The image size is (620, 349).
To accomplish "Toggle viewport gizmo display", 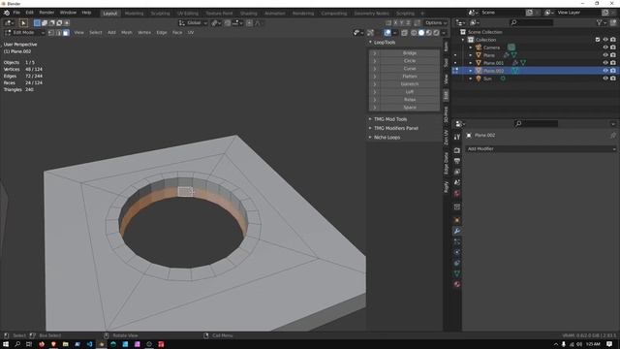I will coord(370,33).
